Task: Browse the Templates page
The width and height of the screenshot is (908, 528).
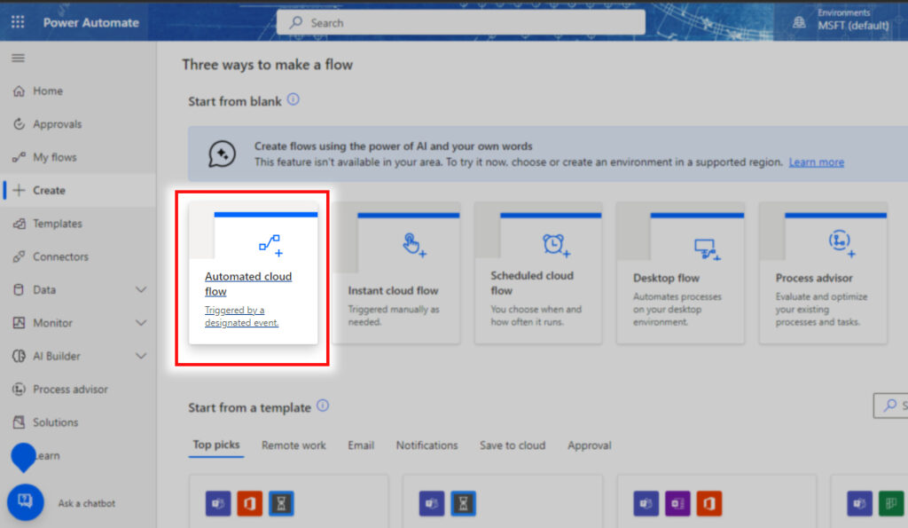Action: (x=60, y=223)
